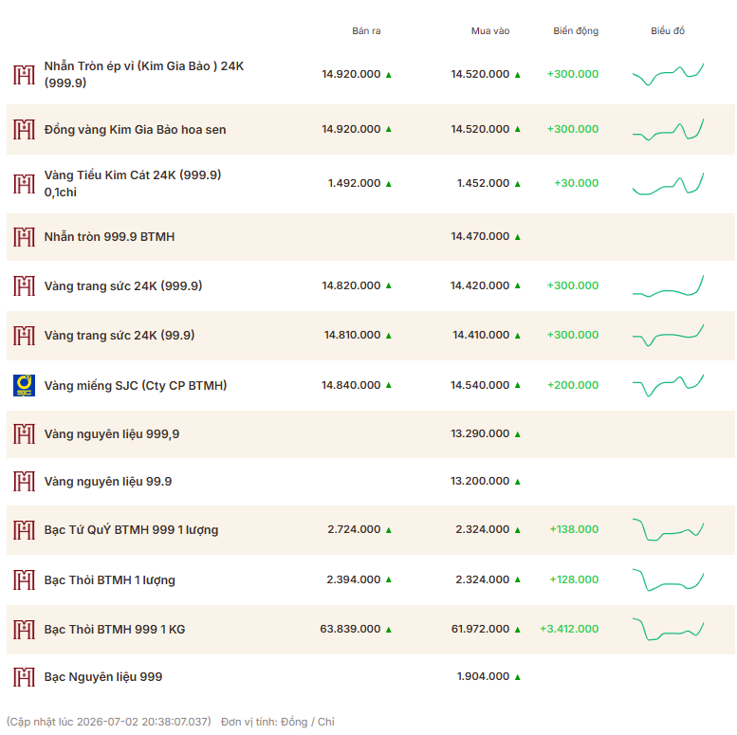Click the green up arrow next to 14.920.000 in first row
The height and width of the screenshot is (735, 737).
pos(389,75)
